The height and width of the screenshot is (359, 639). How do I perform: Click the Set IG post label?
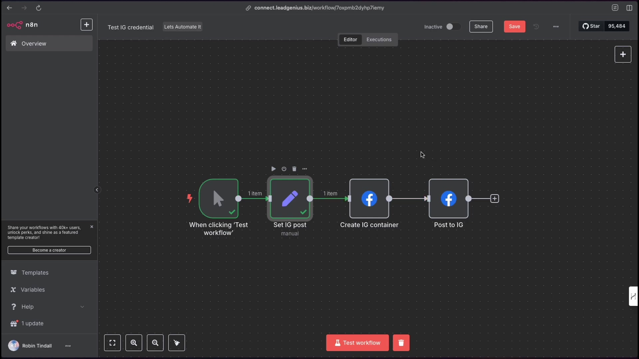coord(290,225)
